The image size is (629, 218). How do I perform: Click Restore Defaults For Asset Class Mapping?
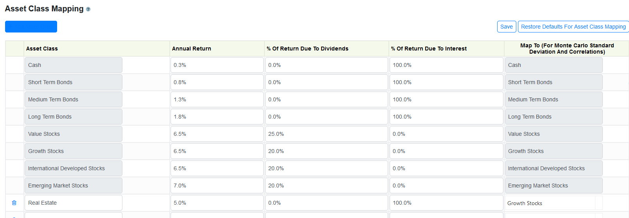point(573,27)
